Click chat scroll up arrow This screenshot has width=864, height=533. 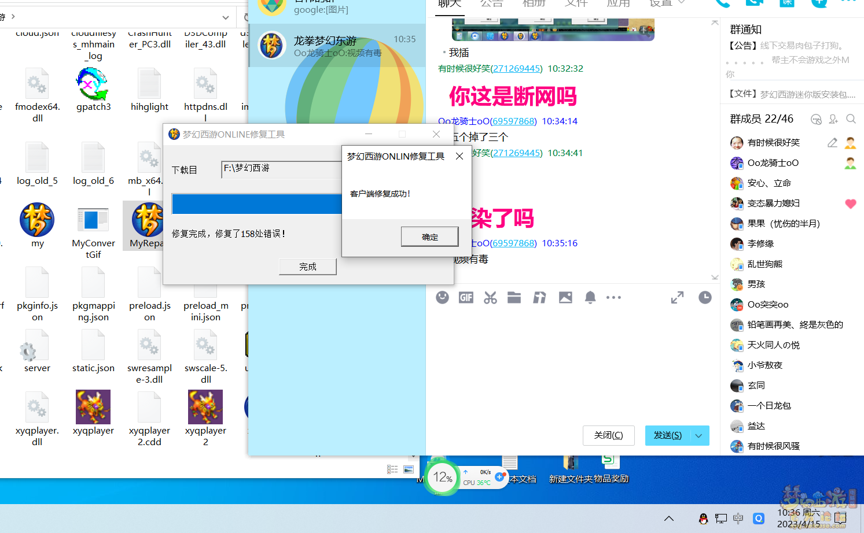point(715,23)
